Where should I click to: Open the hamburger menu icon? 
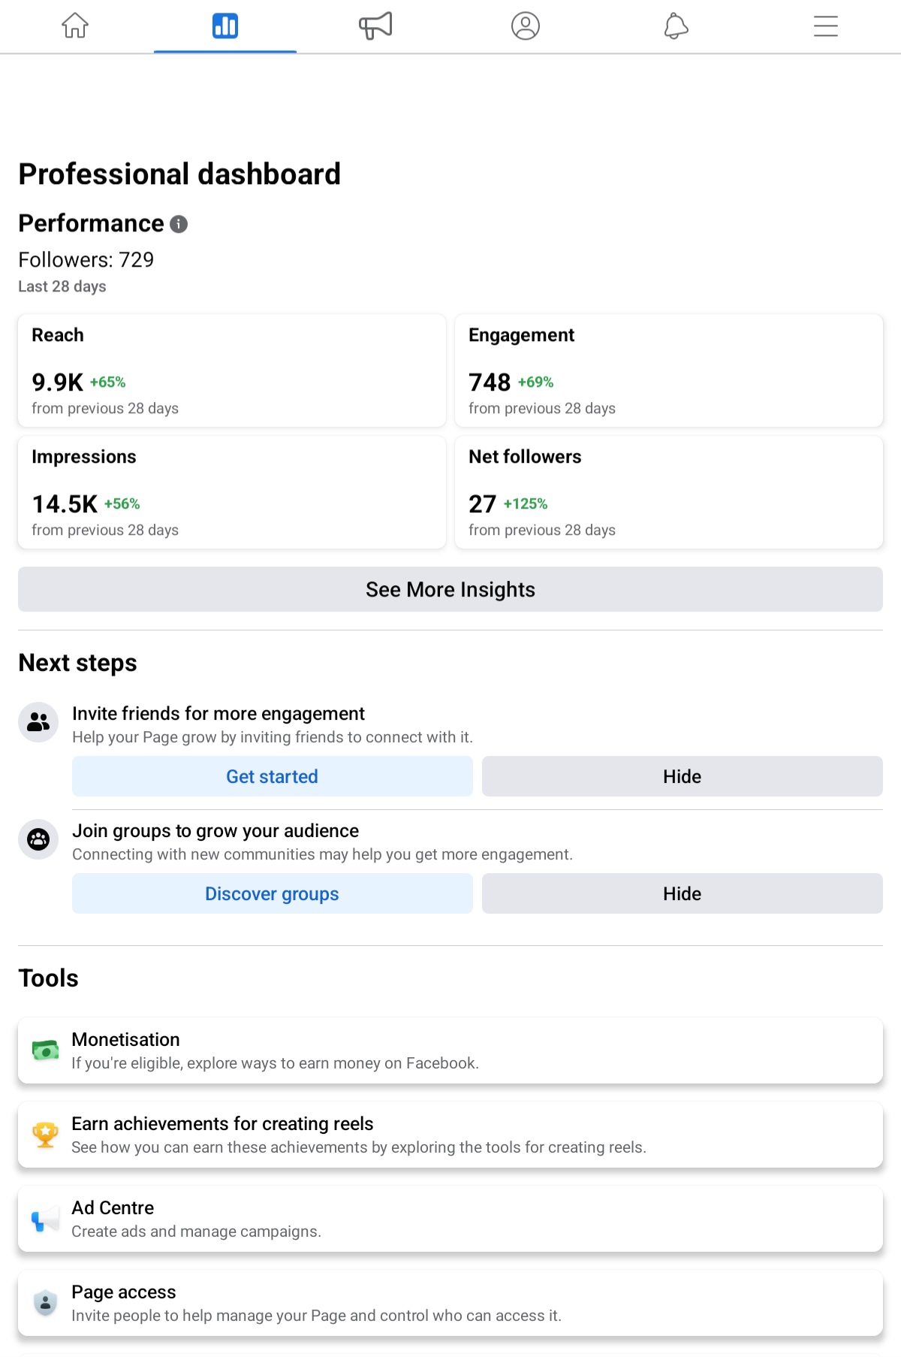[x=826, y=26]
